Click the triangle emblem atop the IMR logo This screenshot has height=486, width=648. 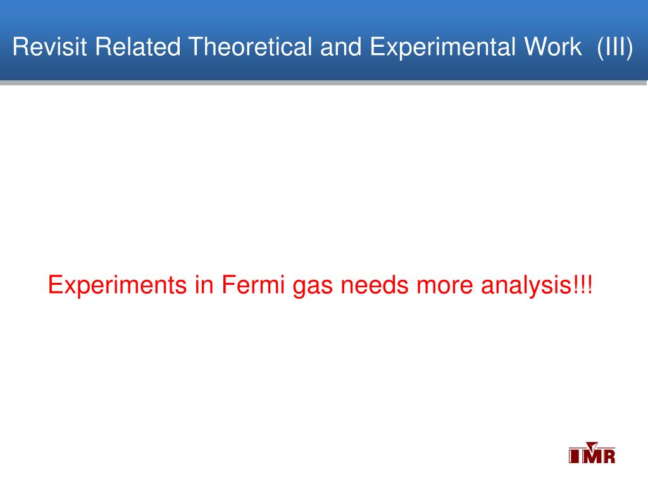pos(592,445)
